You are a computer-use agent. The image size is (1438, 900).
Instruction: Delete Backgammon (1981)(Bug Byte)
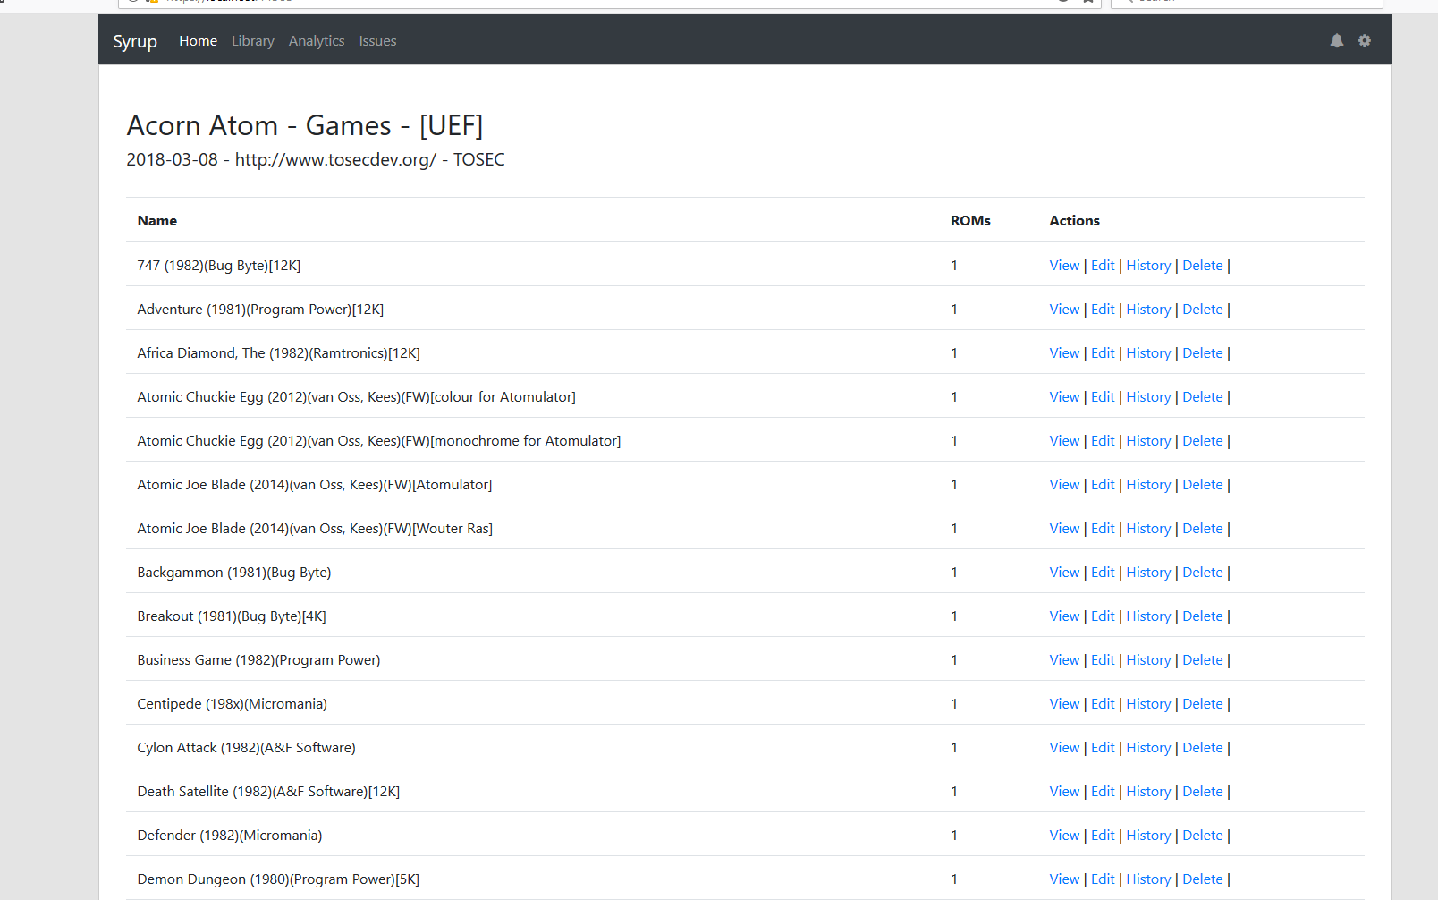coord(1202,573)
